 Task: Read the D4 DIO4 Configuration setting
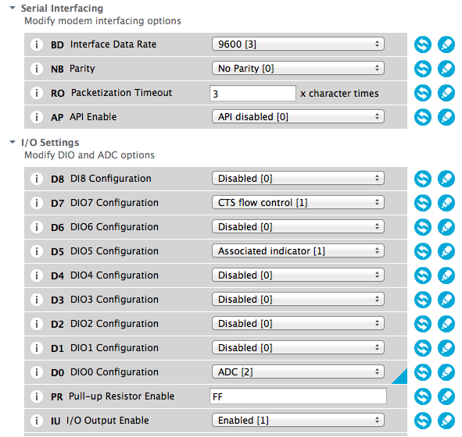click(423, 275)
